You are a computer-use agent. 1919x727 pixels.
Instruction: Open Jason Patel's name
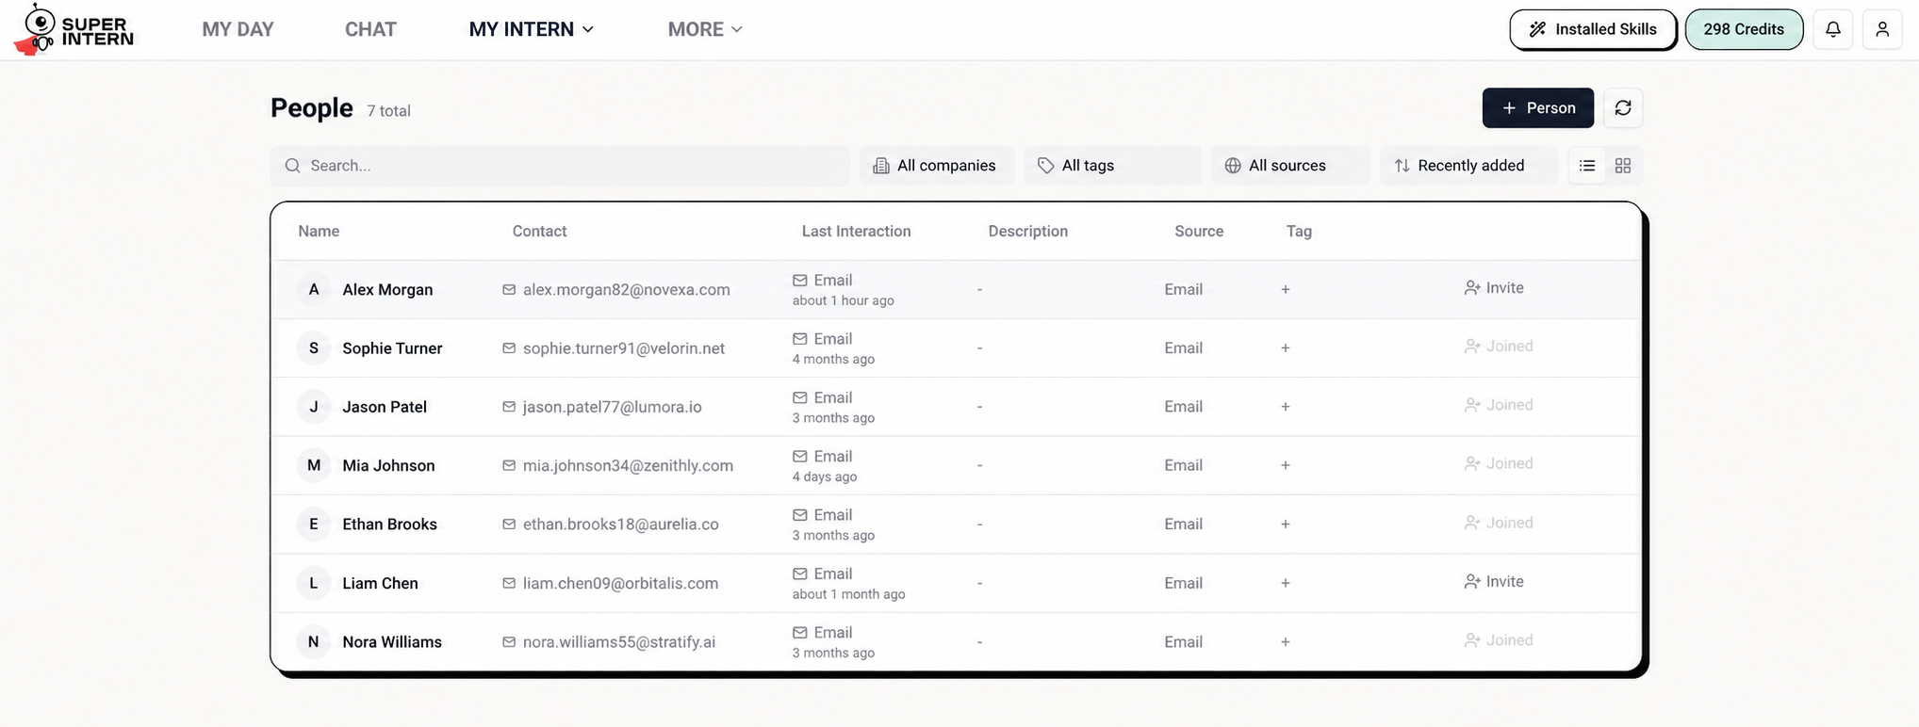tap(385, 407)
